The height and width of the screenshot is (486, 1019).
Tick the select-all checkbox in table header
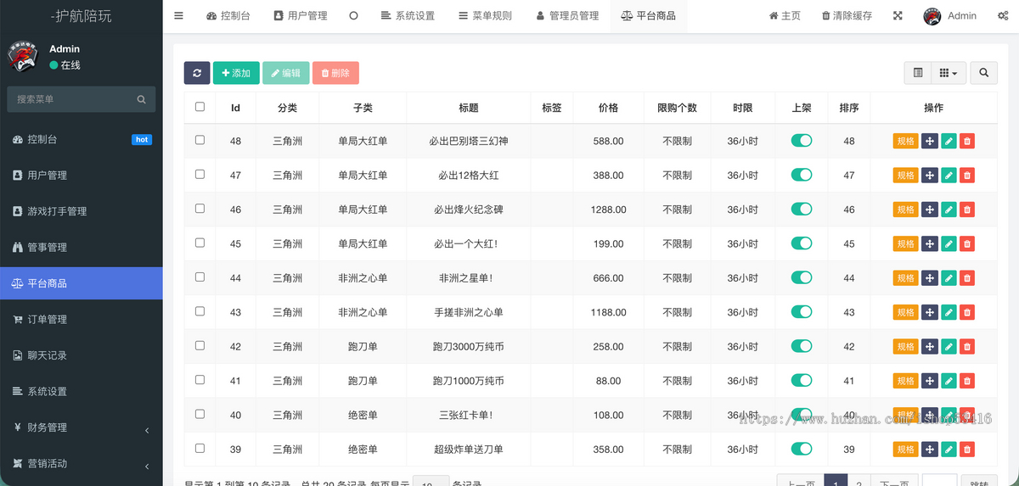[x=200, y=107]
